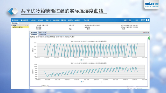Toggle the temperature chart legend series 123
The image size is (166, 93).
tap(82, 60)
